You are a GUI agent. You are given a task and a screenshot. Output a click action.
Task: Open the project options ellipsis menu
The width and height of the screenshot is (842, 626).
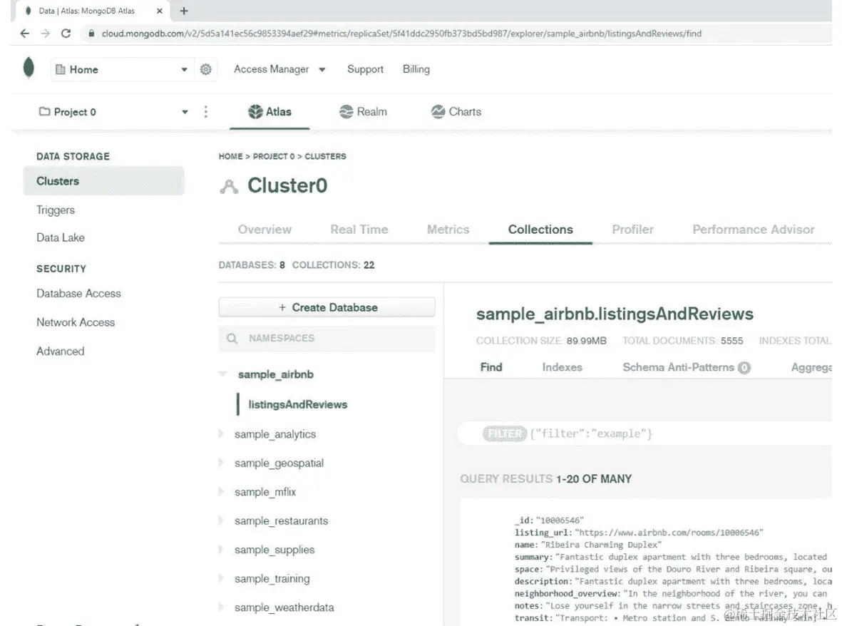pos(206,111)
